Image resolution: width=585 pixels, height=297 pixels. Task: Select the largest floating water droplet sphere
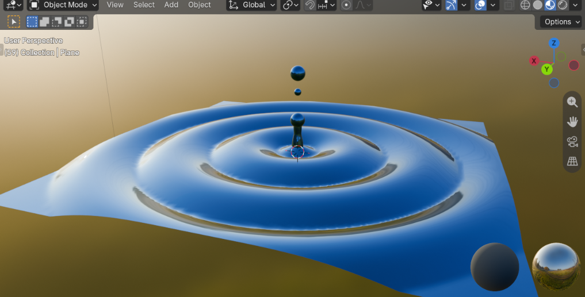coord(298,74)
